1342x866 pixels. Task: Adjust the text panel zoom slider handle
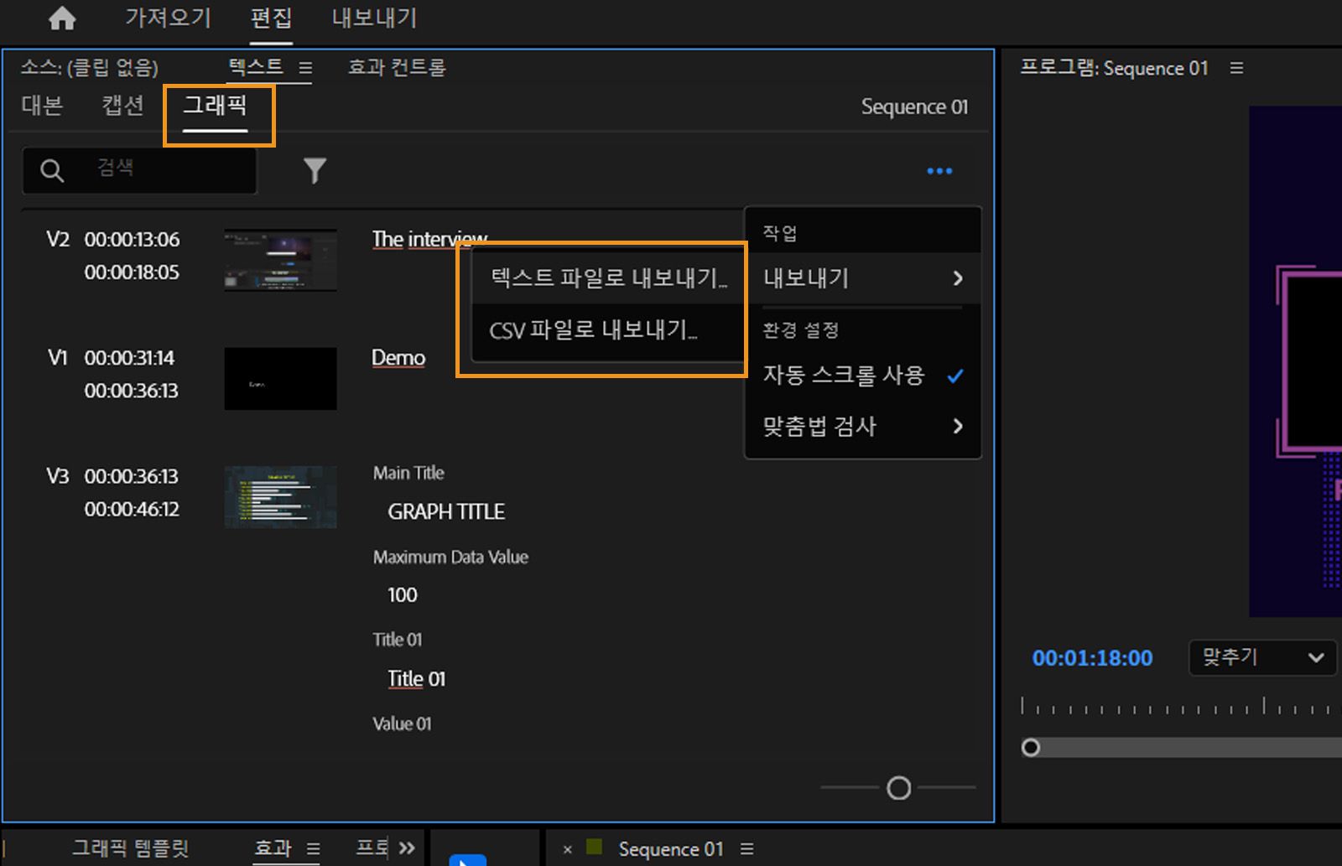pyautogui.click(x=898, y=788)
